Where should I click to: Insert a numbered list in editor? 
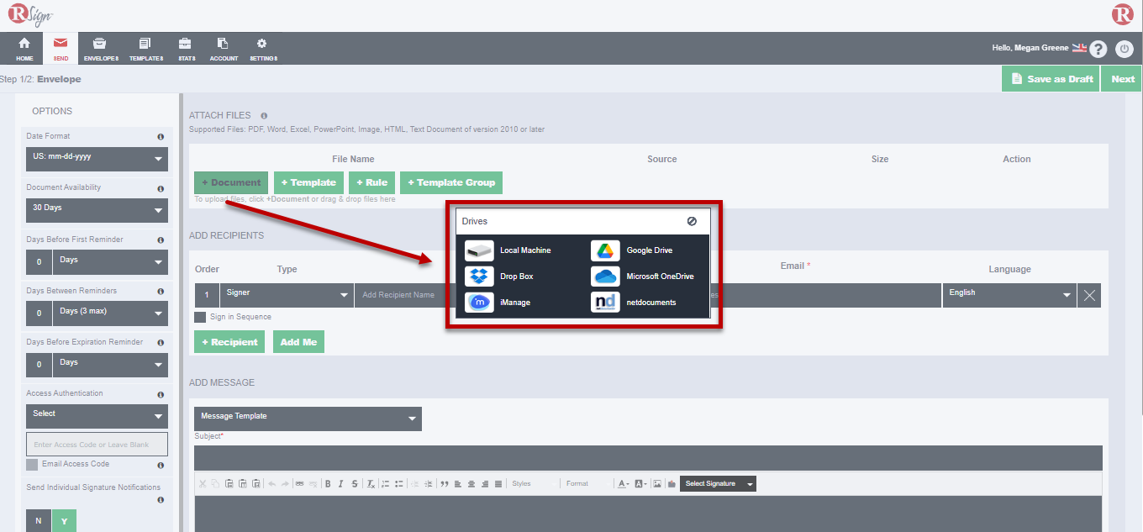(386, 483)
